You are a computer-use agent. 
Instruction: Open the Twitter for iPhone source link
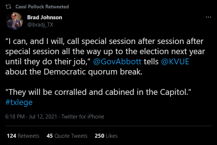(83, 117)
